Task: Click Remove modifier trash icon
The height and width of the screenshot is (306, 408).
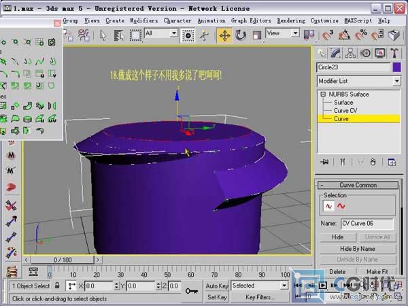Action: click(x=373, y=162)
